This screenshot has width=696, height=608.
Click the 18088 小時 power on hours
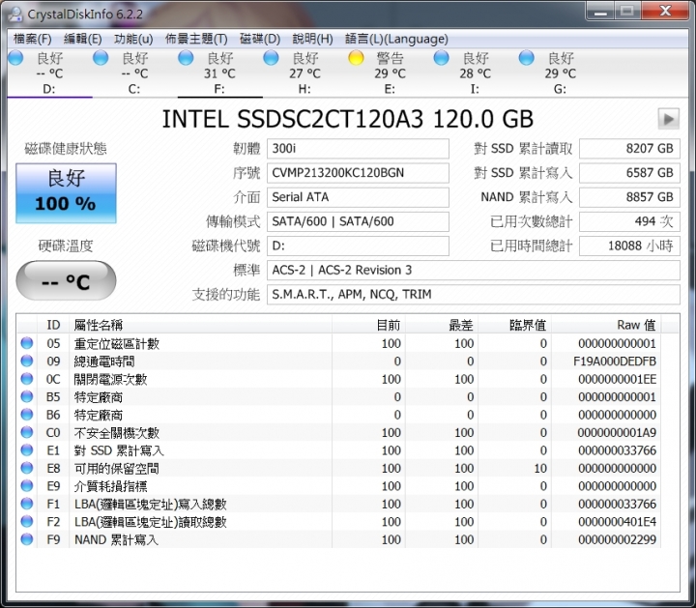[x=629, y=246]
